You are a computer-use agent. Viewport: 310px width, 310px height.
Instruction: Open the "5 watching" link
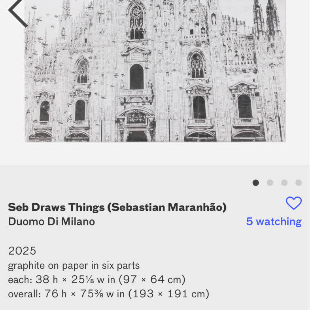pos(274,221)
